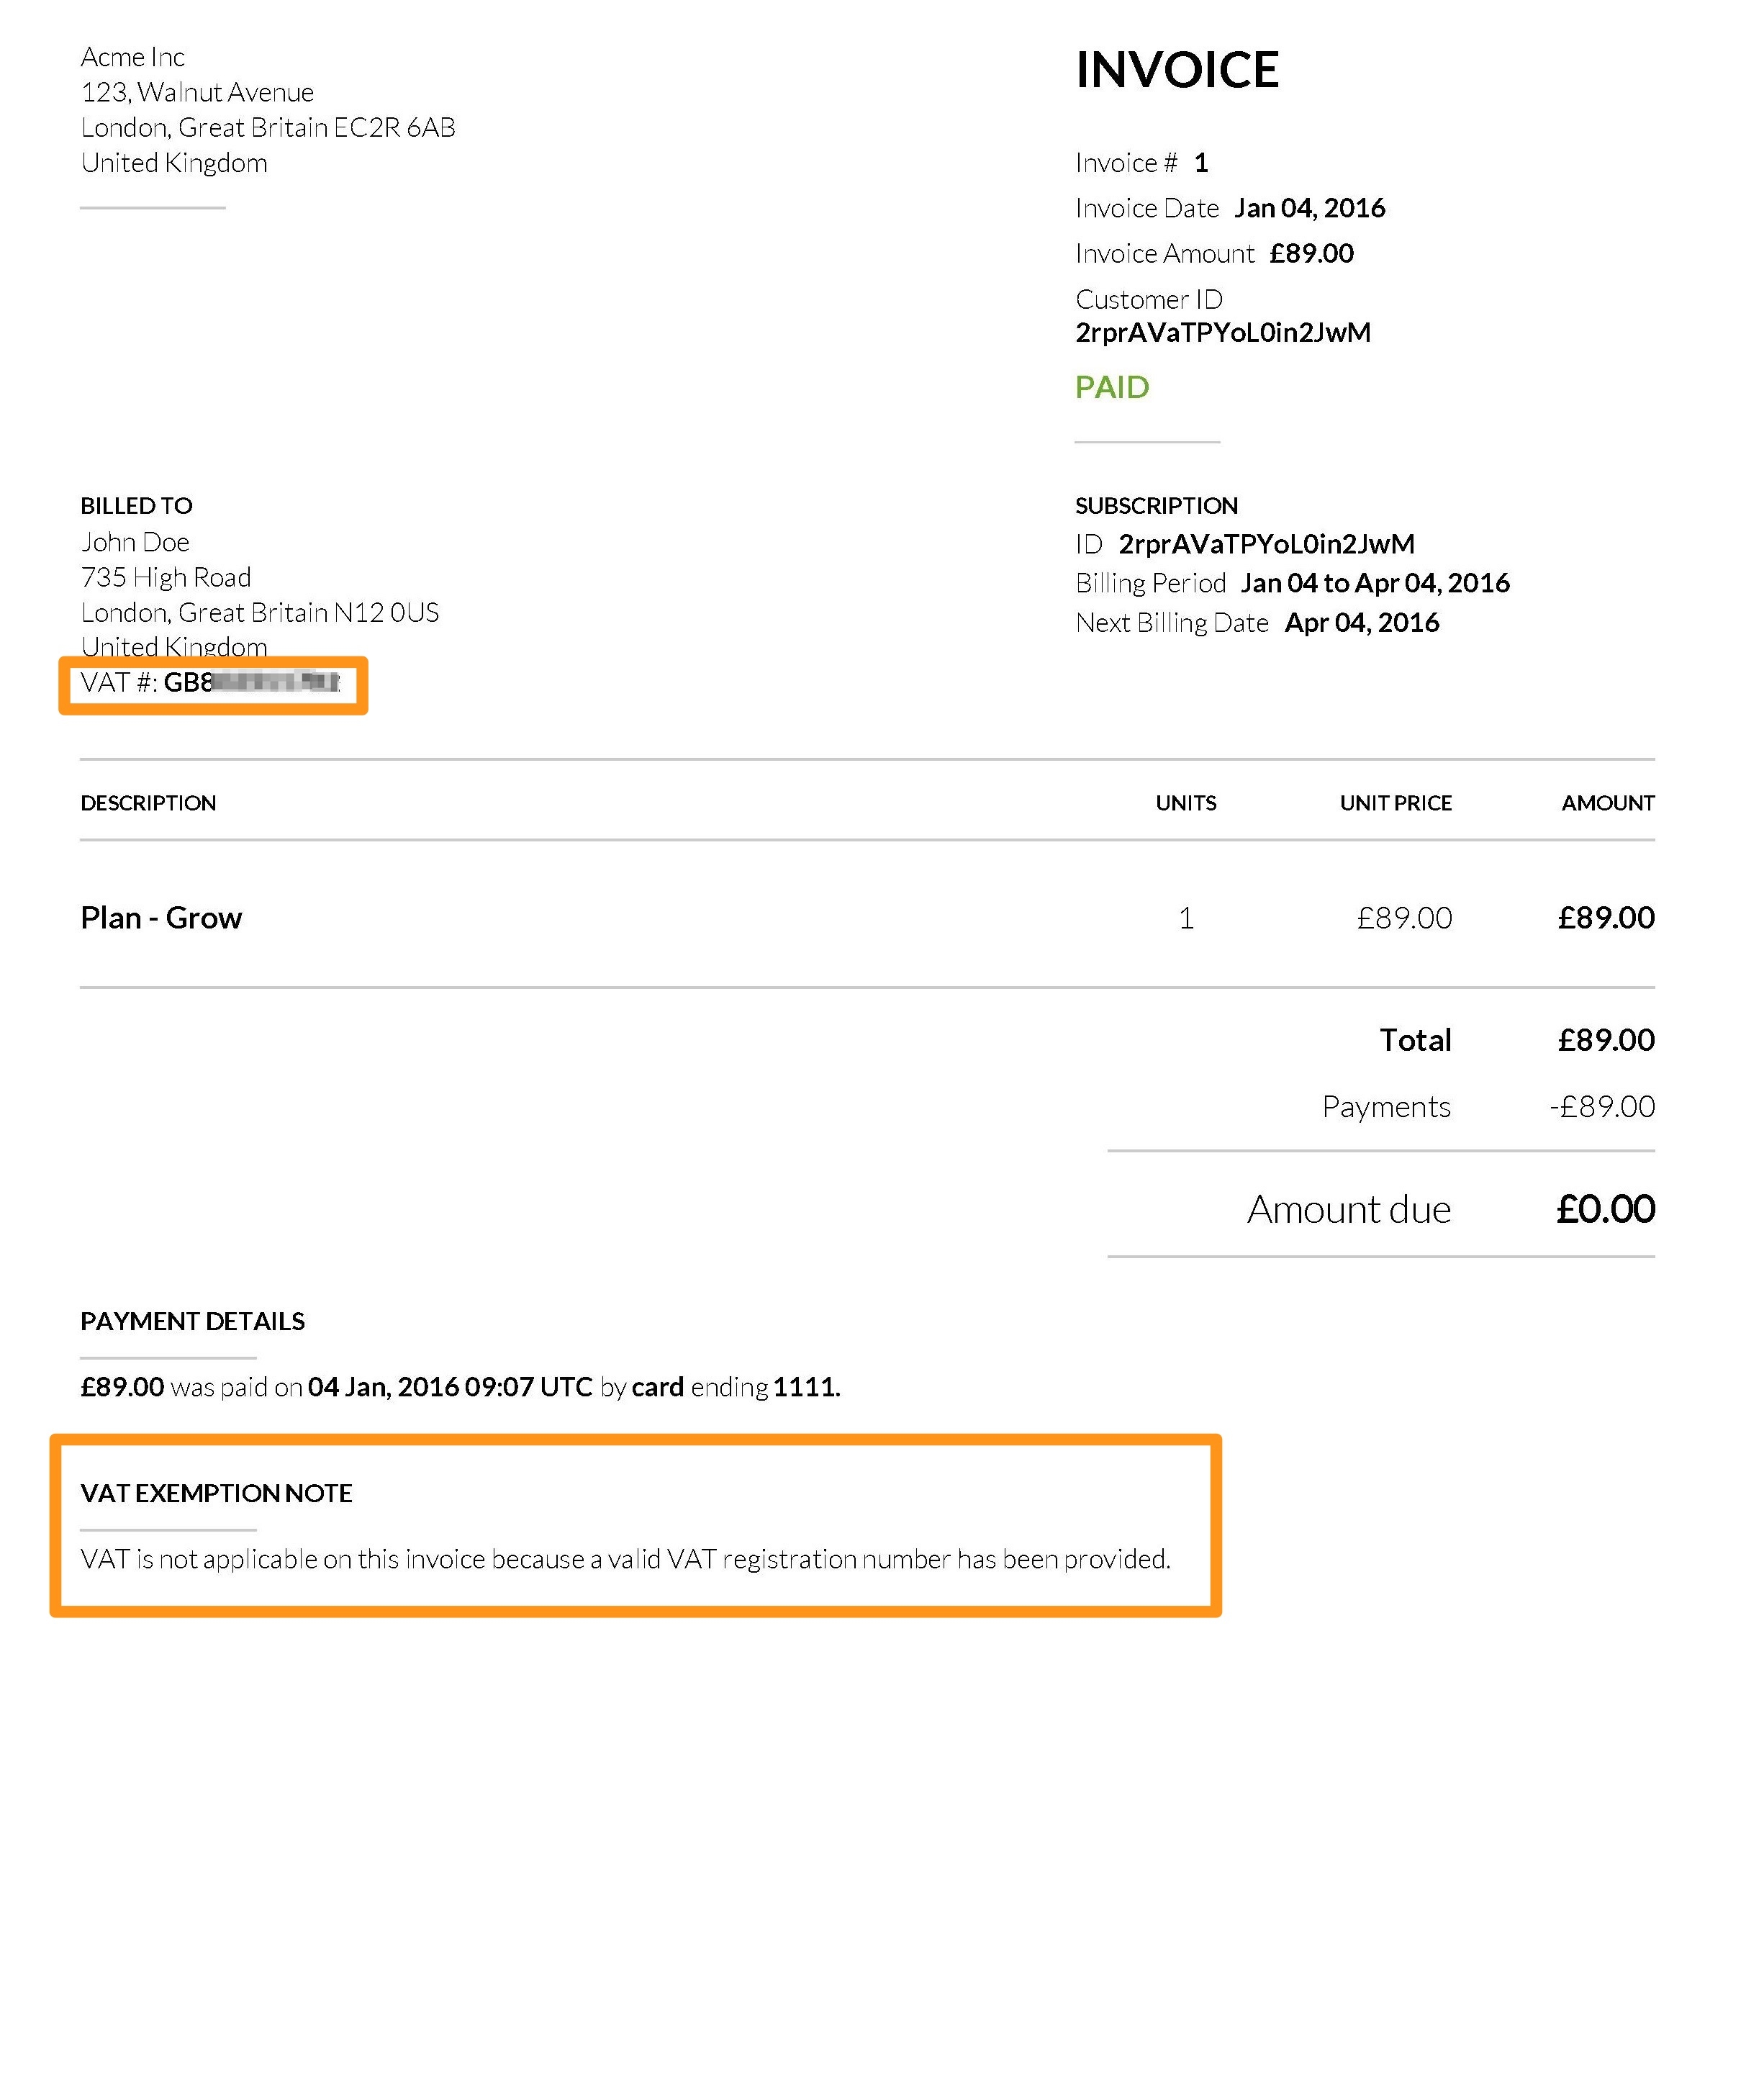The height and width of the screenshot is (2083, 1764).
Task: Click the Invoice Amount value
Action: (x=1314, y=252)
